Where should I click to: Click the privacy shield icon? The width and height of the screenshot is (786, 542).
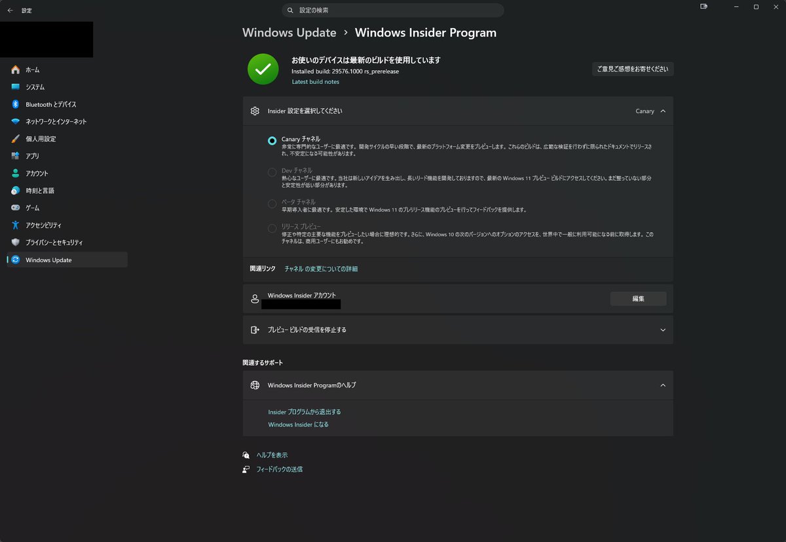point(16,242)
